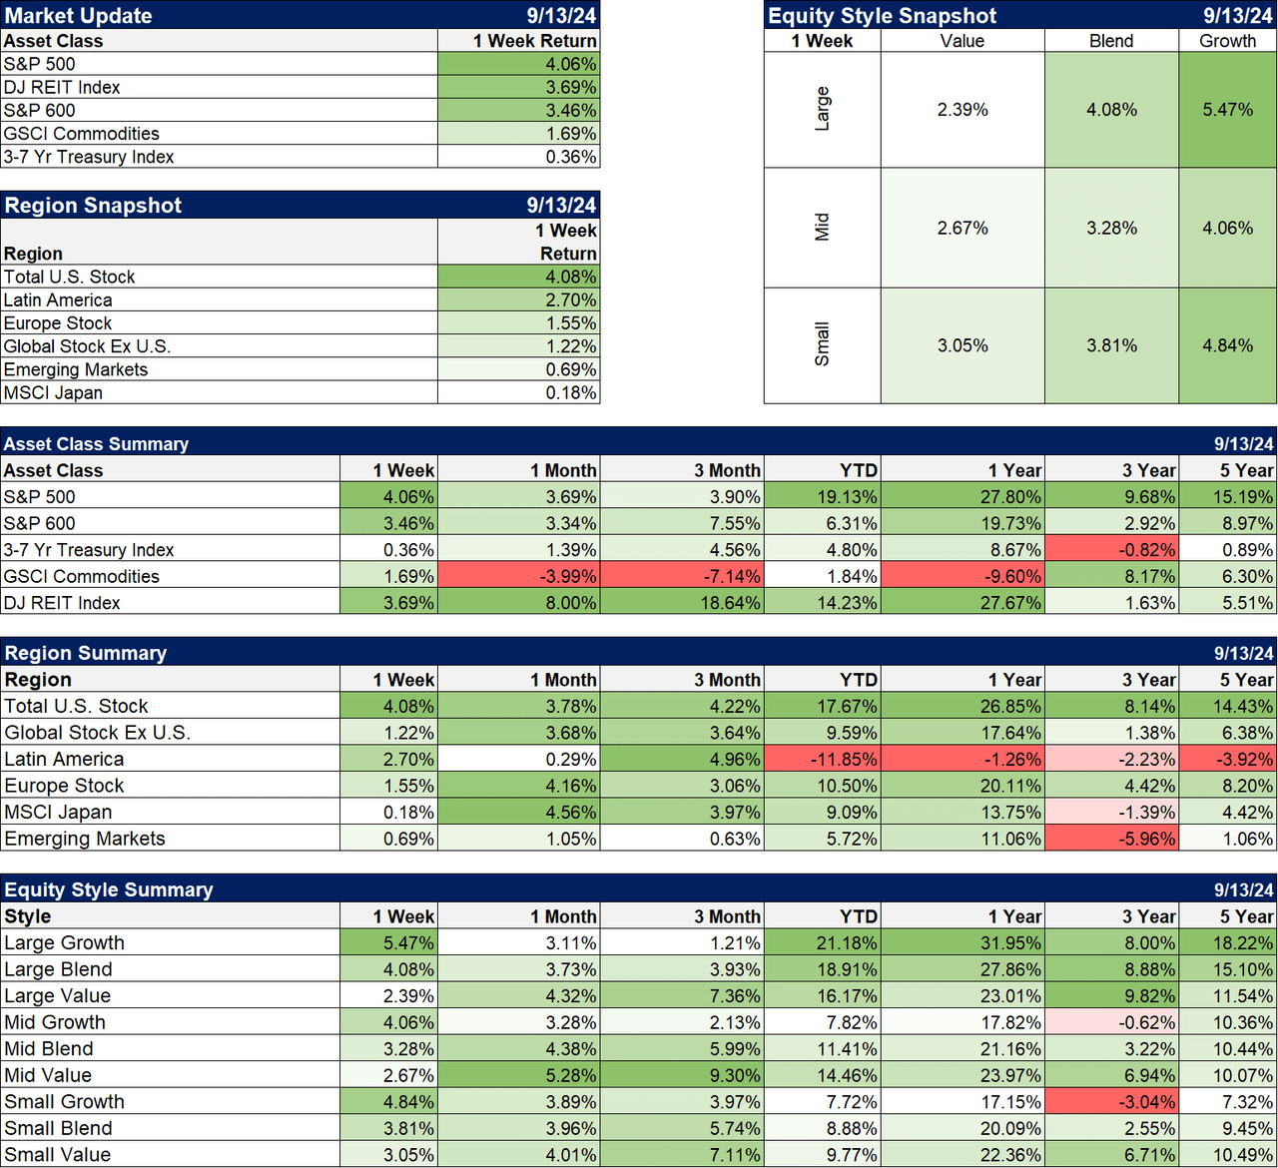Select Mid Blend 1 Month 4.38% cell

click(518, 1048)
